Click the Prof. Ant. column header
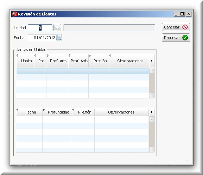The width and height of the screenshot is (203, 175). [x=58, y=61]
